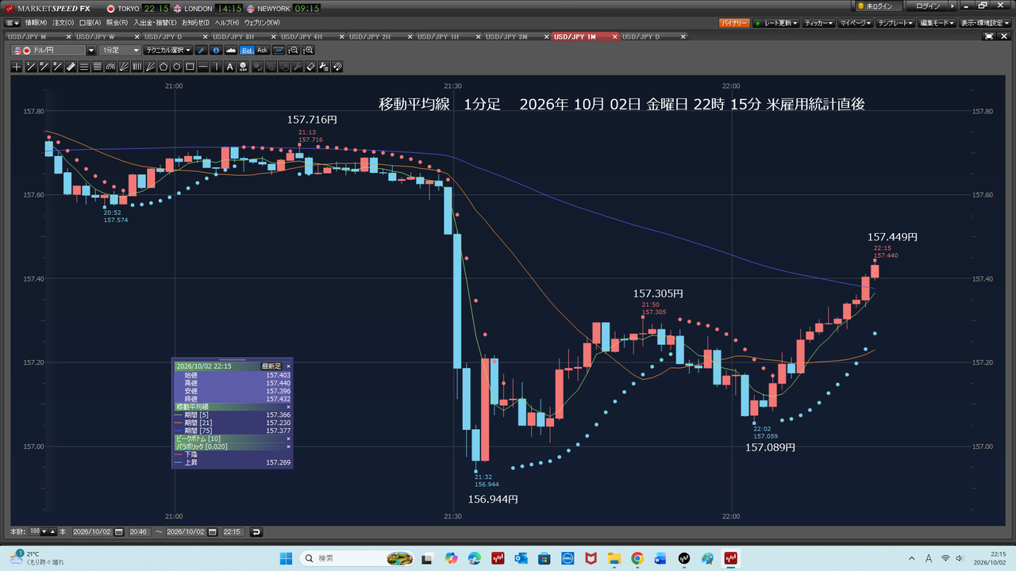The height and width of the screenshot is (571, 1016).
Task: Open the currency pair ドル/円 dropdown
Action: coord(90,50)
